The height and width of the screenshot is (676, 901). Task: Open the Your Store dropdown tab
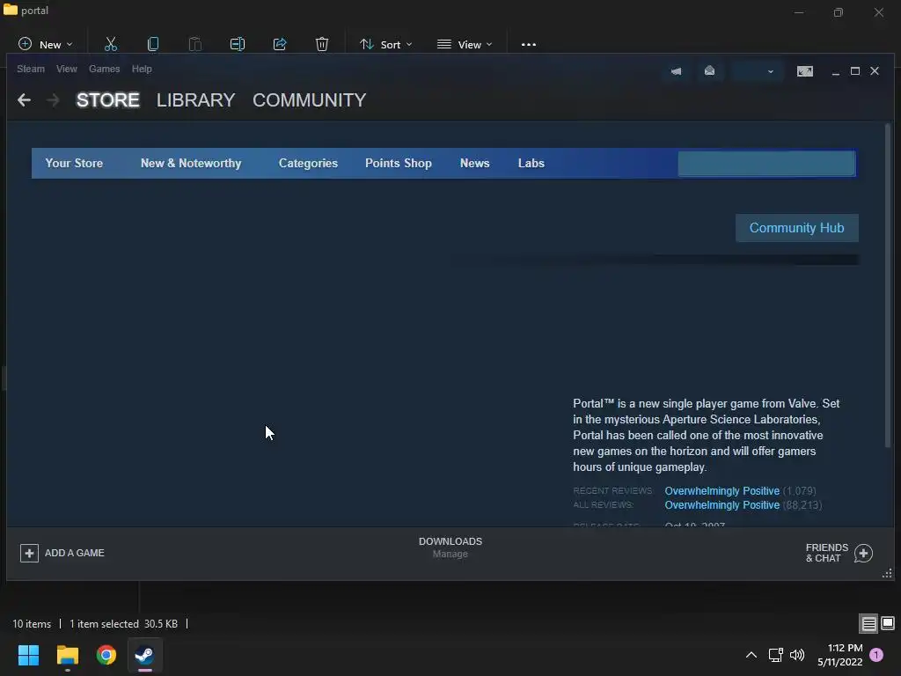(x=74, y=163)
